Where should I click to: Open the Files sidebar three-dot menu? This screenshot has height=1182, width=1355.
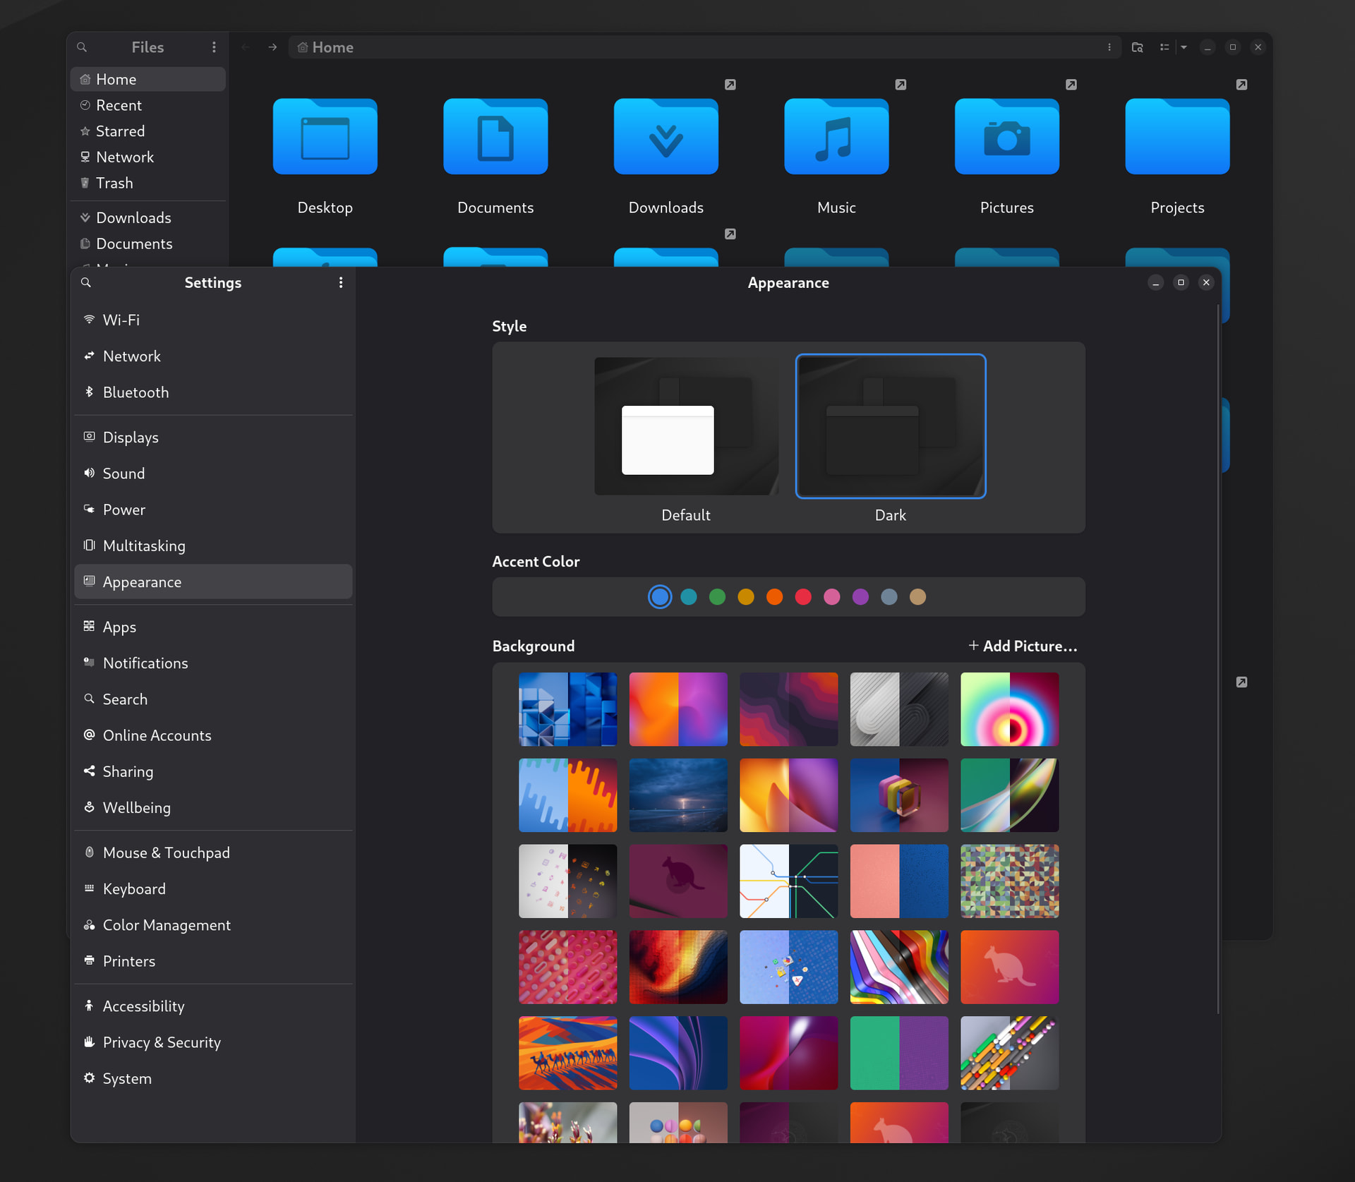(214, 47)
